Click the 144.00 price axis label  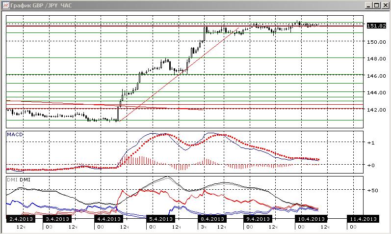376,93
